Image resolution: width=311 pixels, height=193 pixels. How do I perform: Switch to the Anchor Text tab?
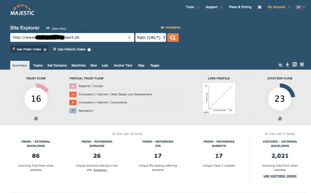pyautogui.click(x=123, y=65)
